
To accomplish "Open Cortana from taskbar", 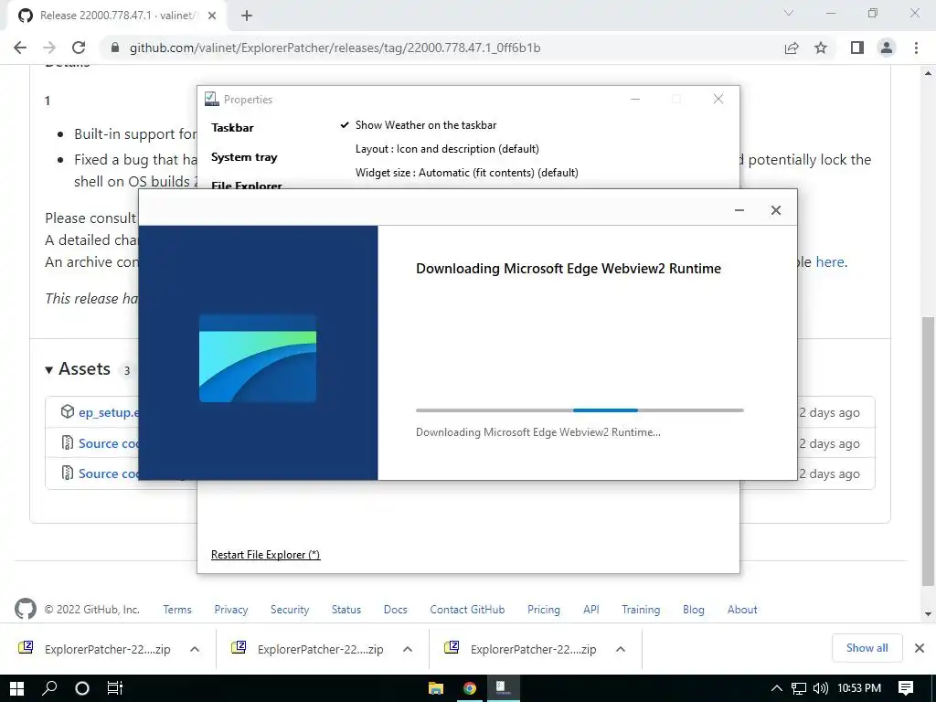I will point(81,688).
